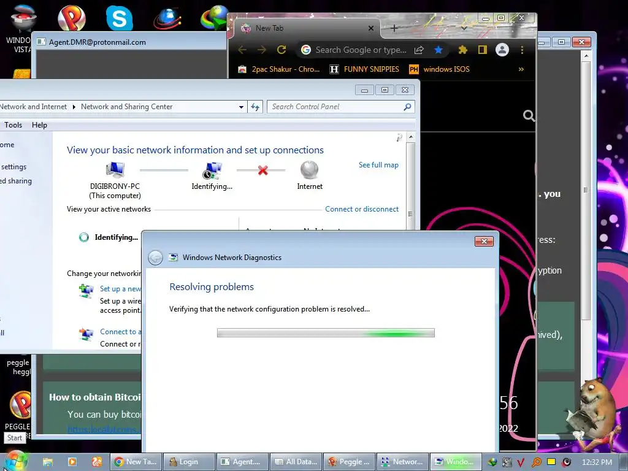Activate the Agent taskbar window button
628x471 pixels.
[243, 462]
